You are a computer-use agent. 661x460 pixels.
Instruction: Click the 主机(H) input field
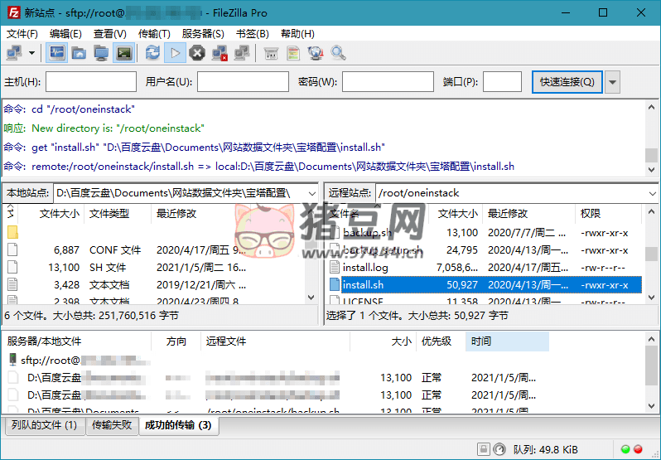(90, 82)
